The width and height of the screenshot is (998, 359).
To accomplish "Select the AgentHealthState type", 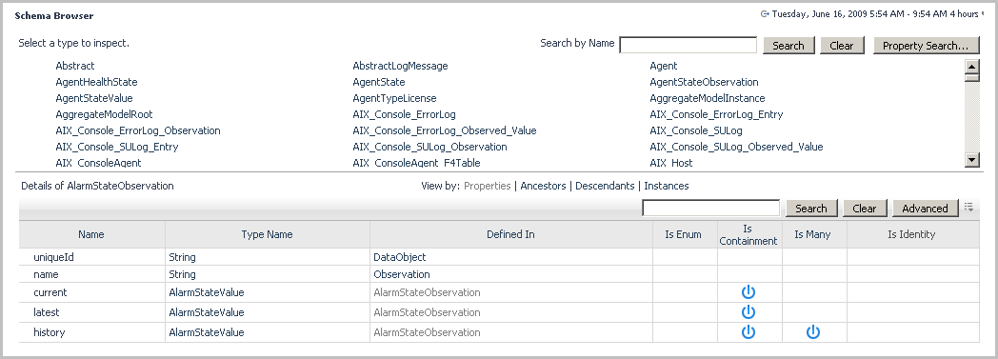I will 96,82.
